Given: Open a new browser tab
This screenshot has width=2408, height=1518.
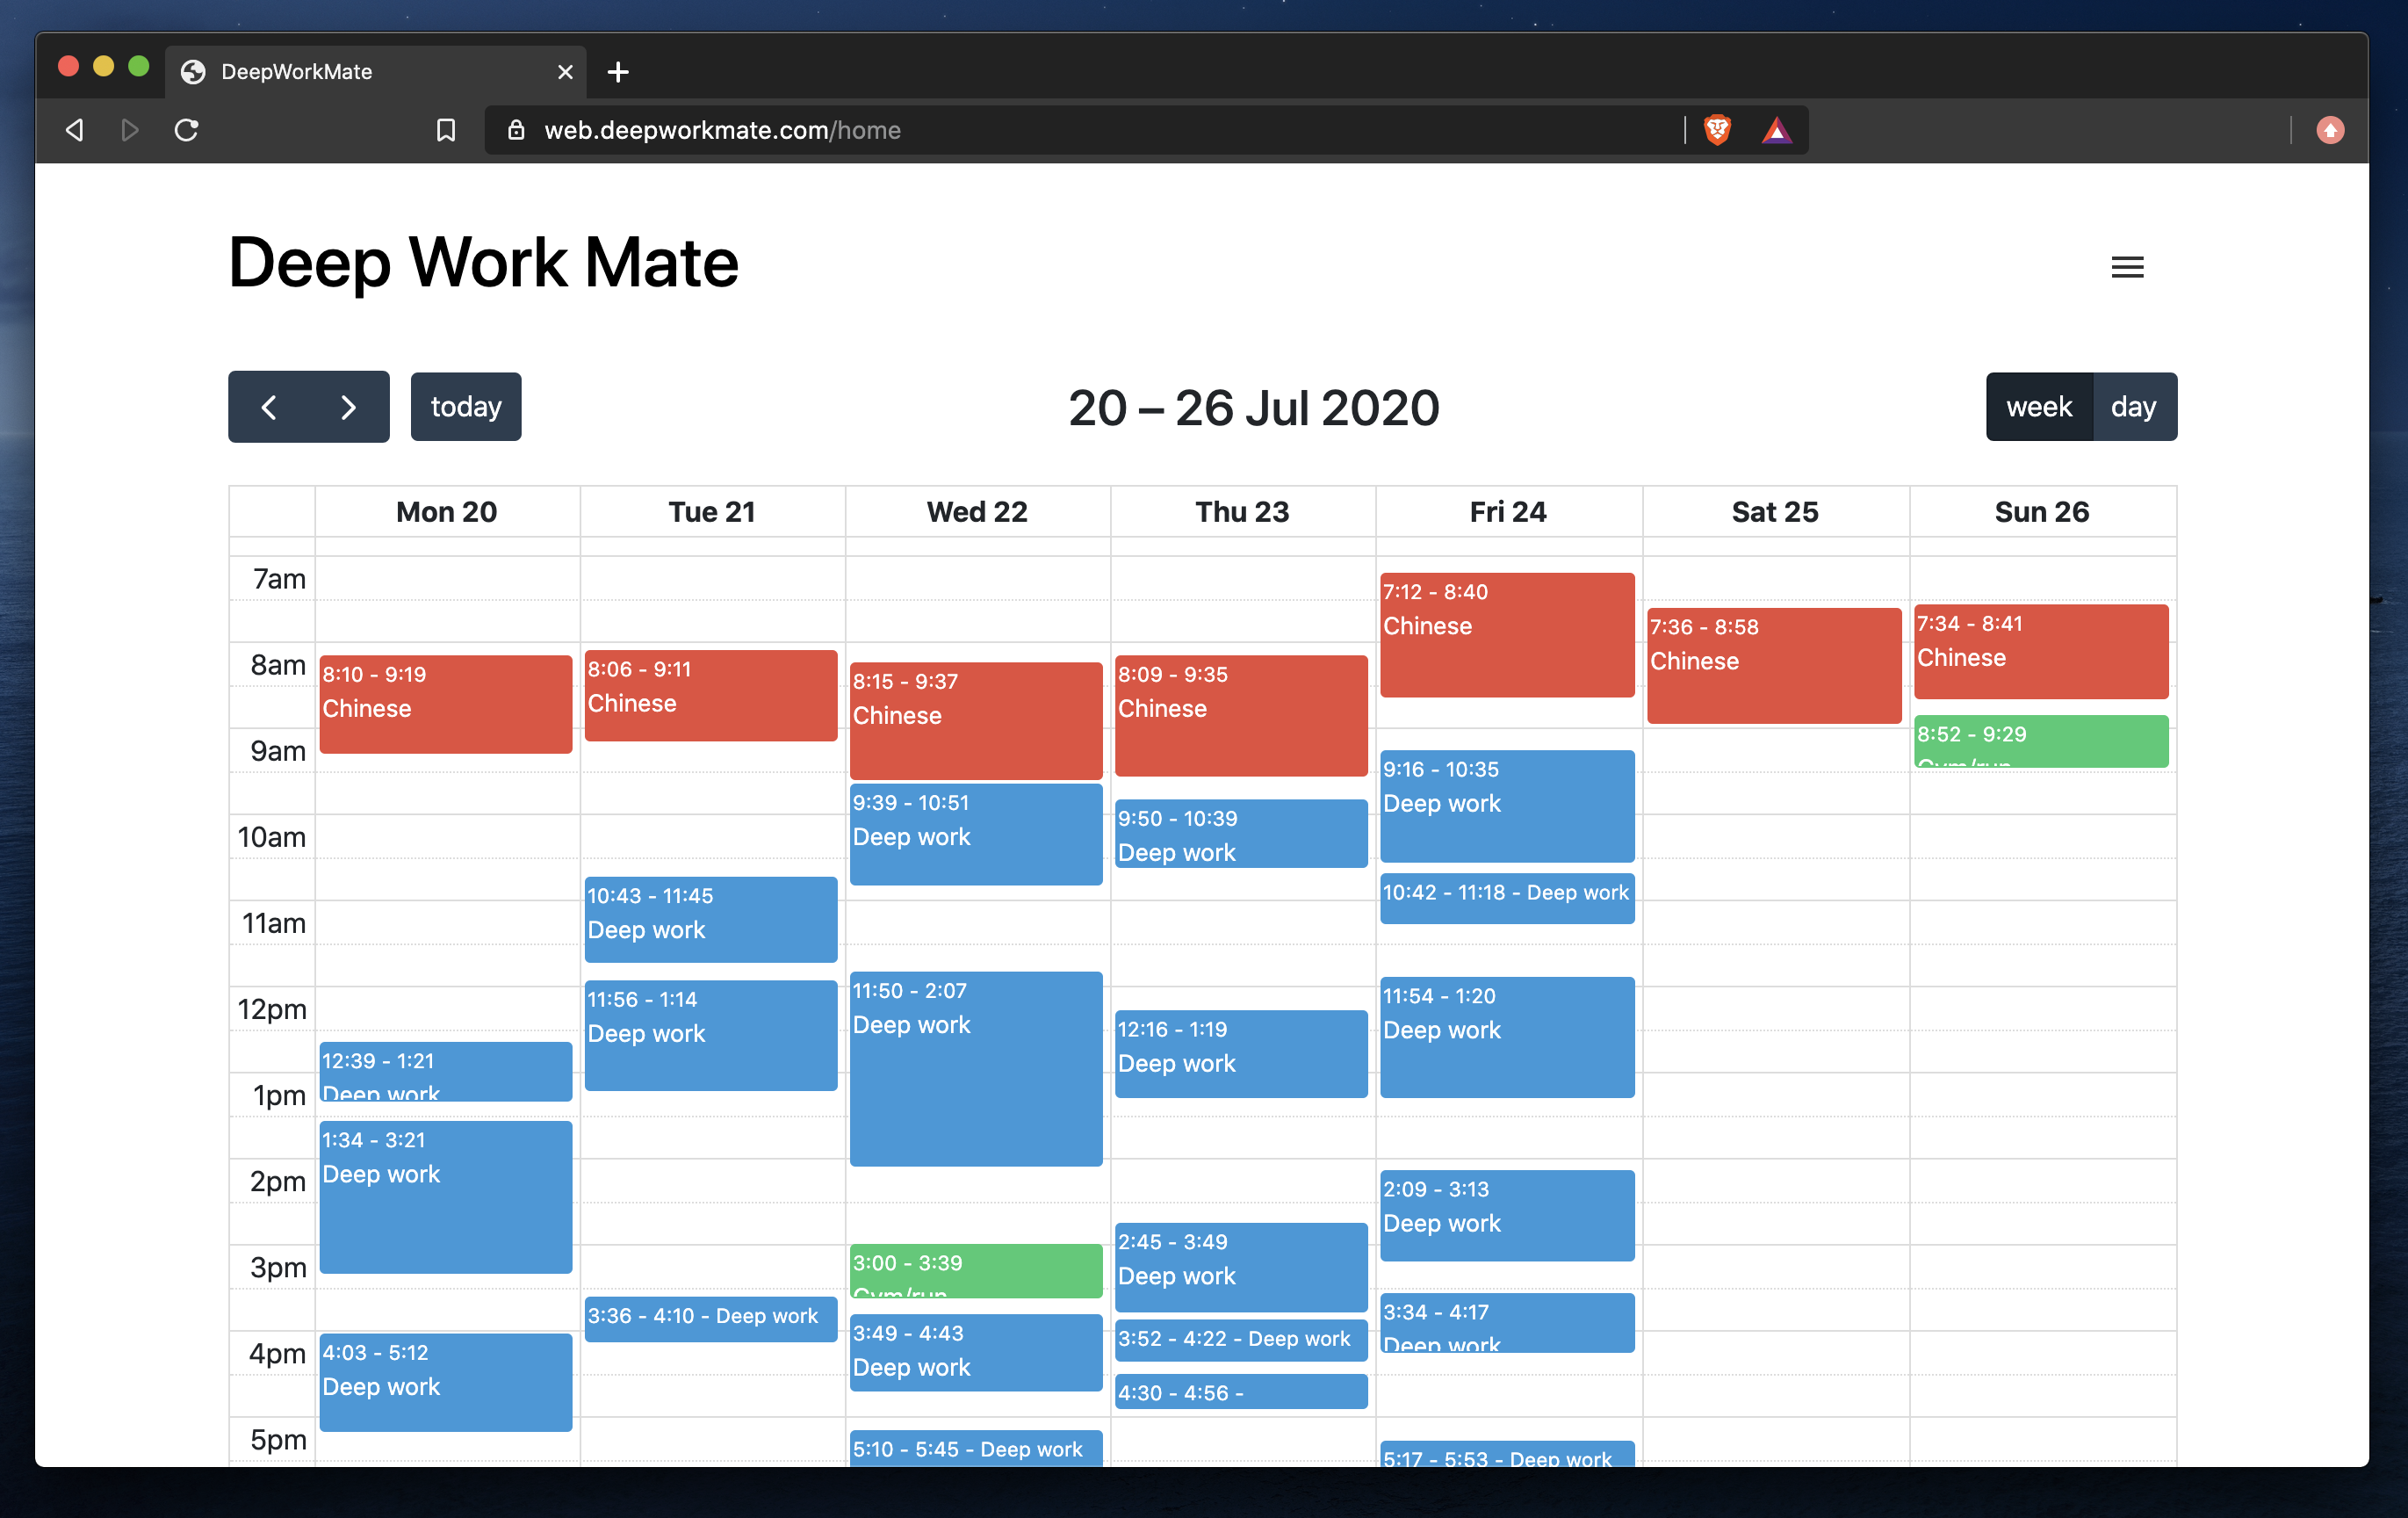Looking at the screenshot, I should pos(618,72).
